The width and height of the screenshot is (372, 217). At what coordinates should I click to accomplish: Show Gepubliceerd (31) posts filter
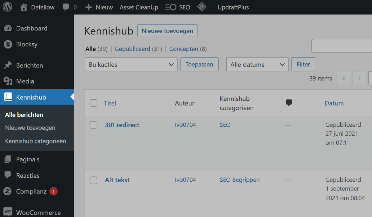coord(138,49)
